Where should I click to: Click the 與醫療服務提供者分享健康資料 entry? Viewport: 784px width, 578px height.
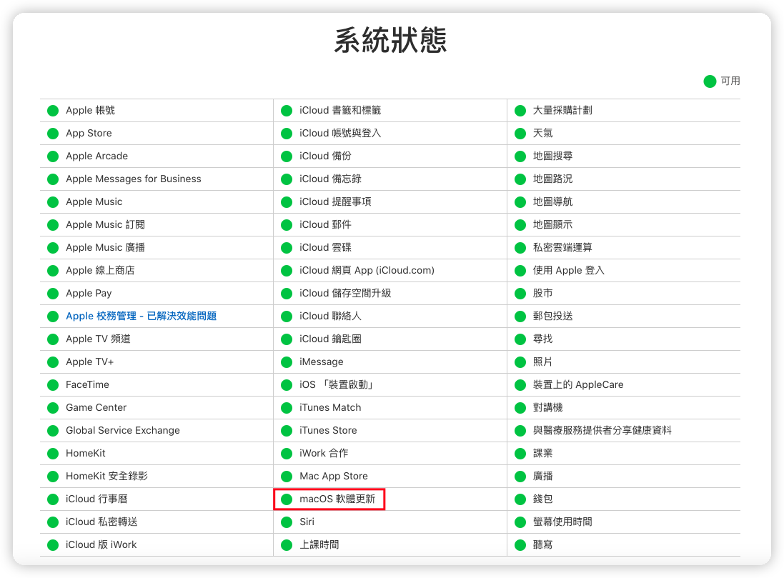tap(602, 430)
